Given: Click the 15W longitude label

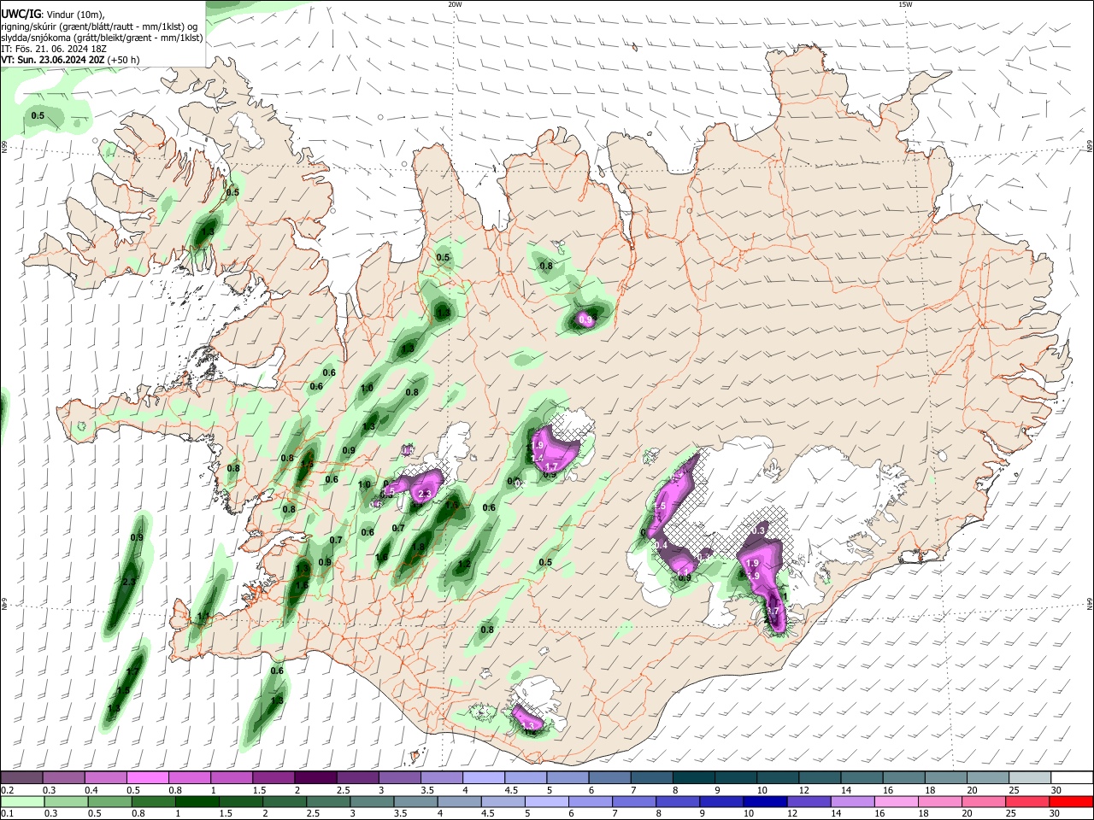Looking at the screenshot, I should pyautogui.click(x=905, y=3).
